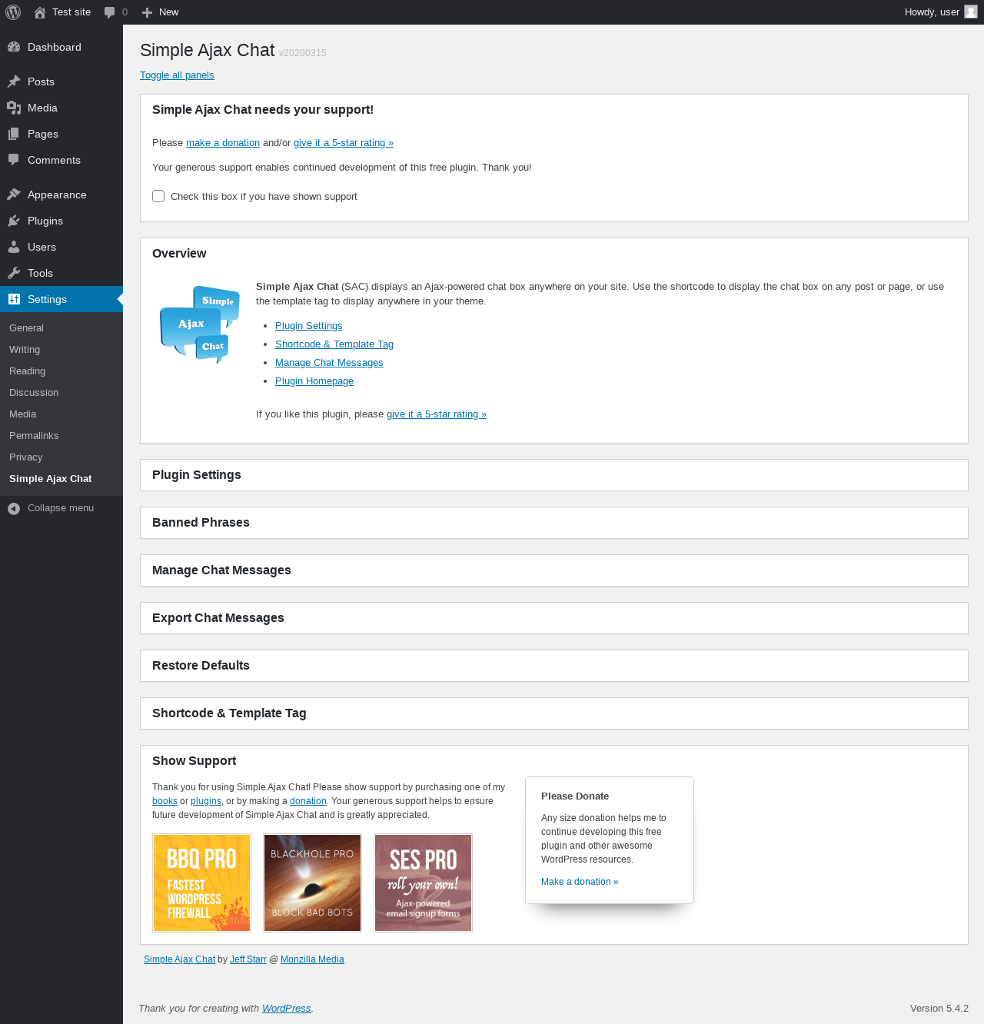Click the Users person icon
Screen dimensions: 984x1024
(14, 247)
